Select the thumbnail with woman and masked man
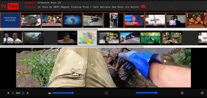This screenshot has height=98, width=207. pyautogui.click(x=176, y=20)
